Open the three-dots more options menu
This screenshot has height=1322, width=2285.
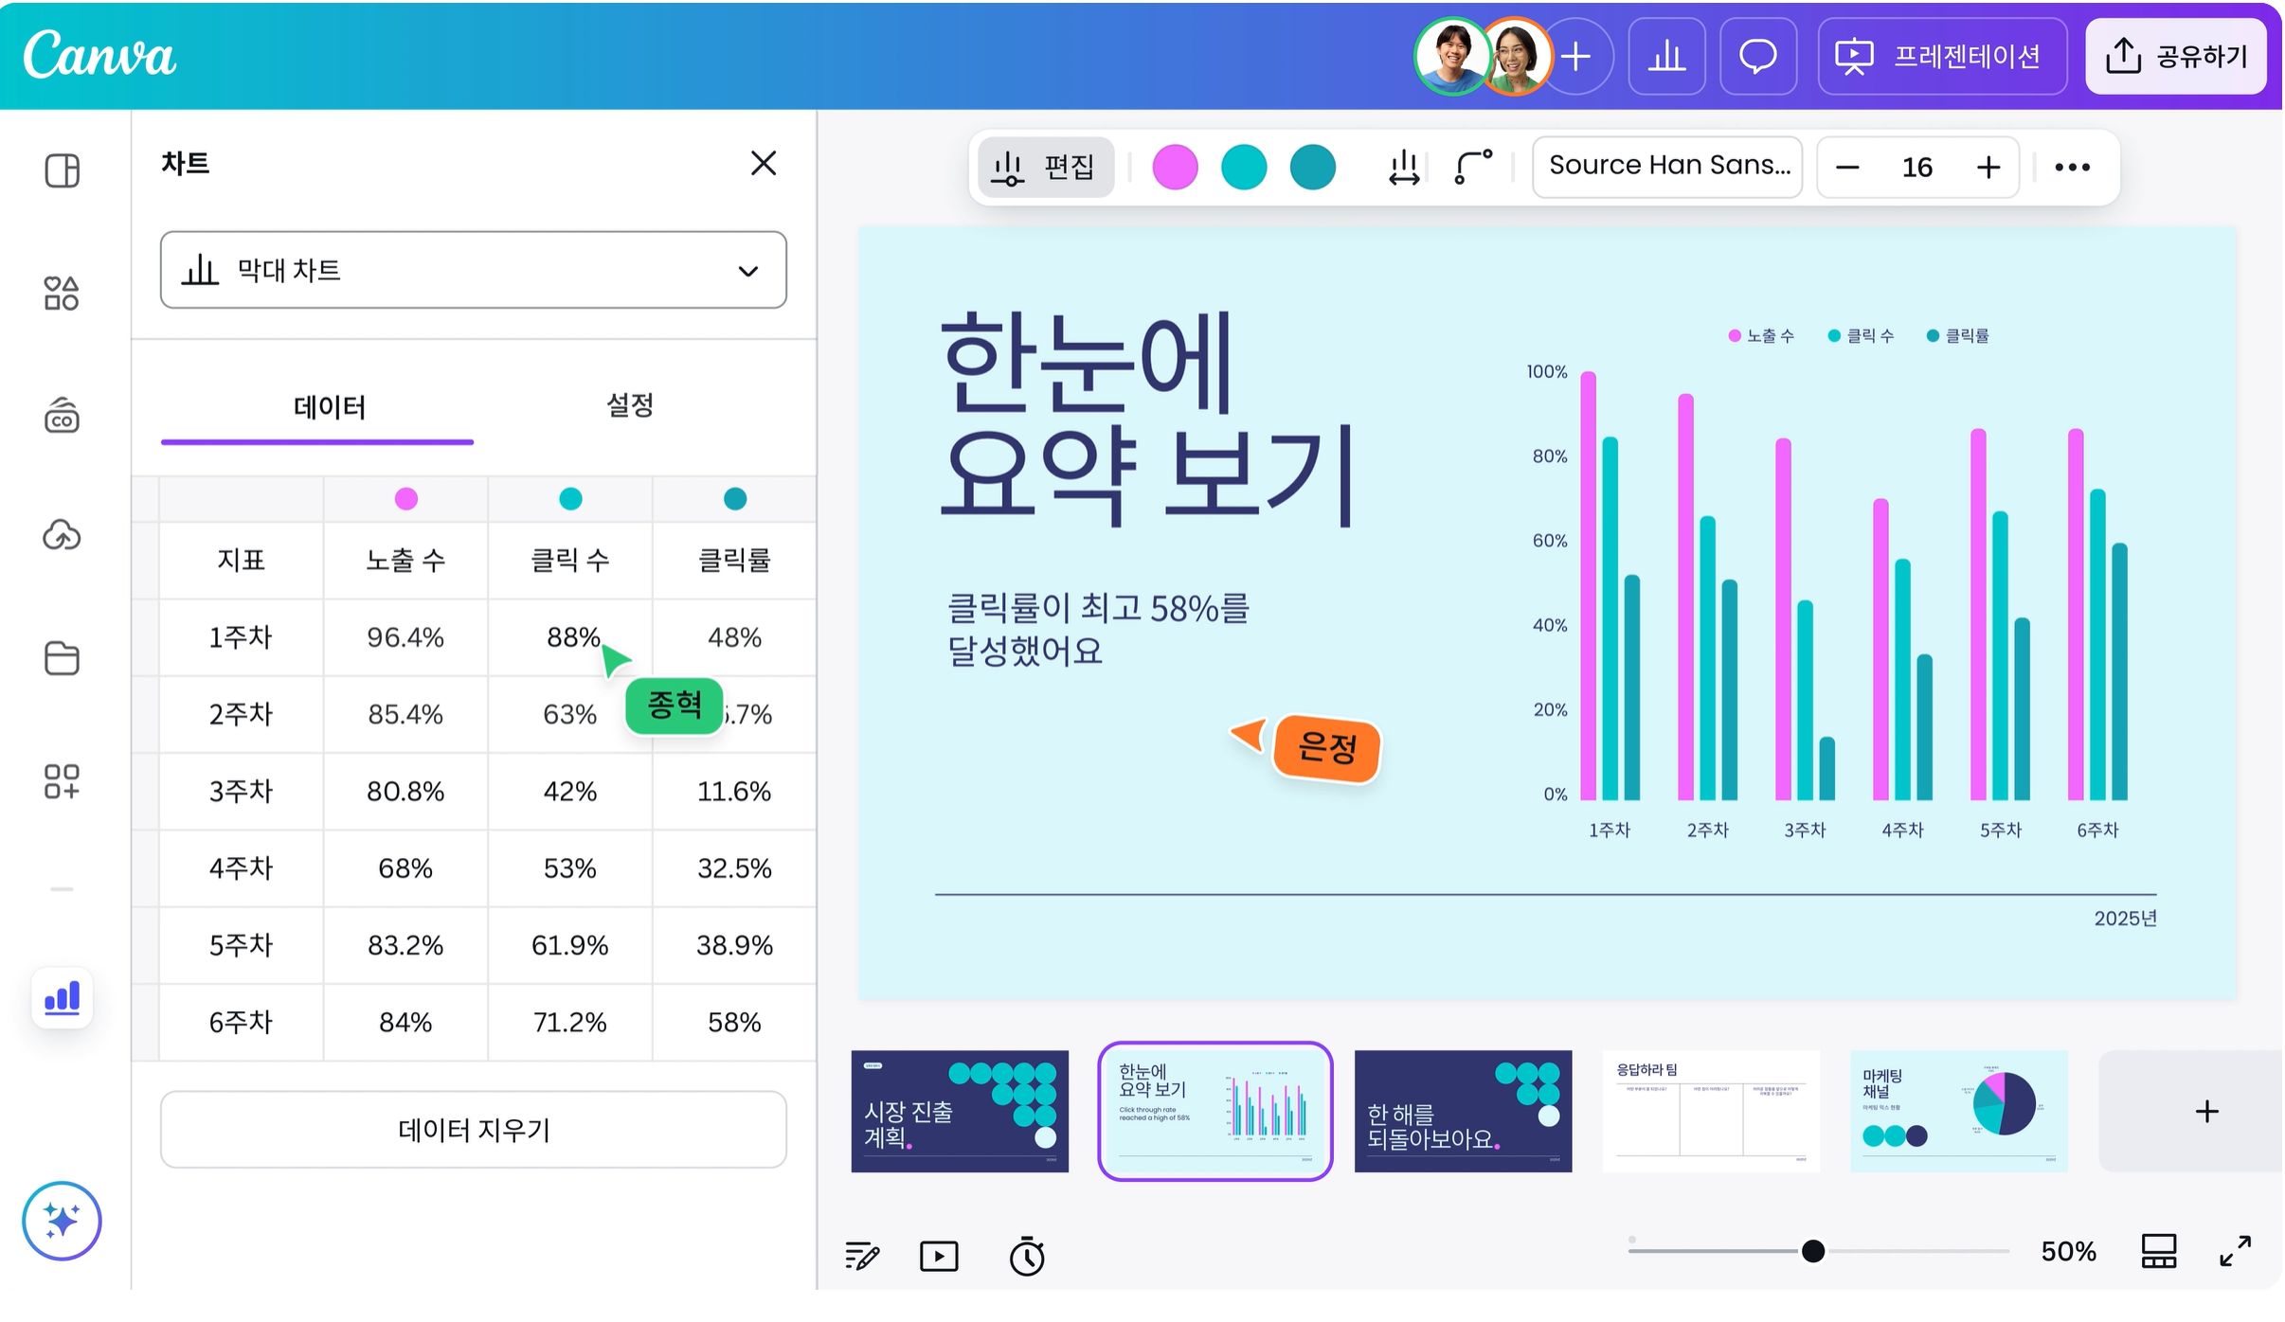2072,167
